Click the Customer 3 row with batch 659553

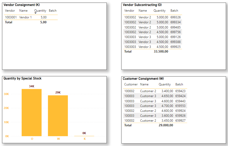pos(155,106)
